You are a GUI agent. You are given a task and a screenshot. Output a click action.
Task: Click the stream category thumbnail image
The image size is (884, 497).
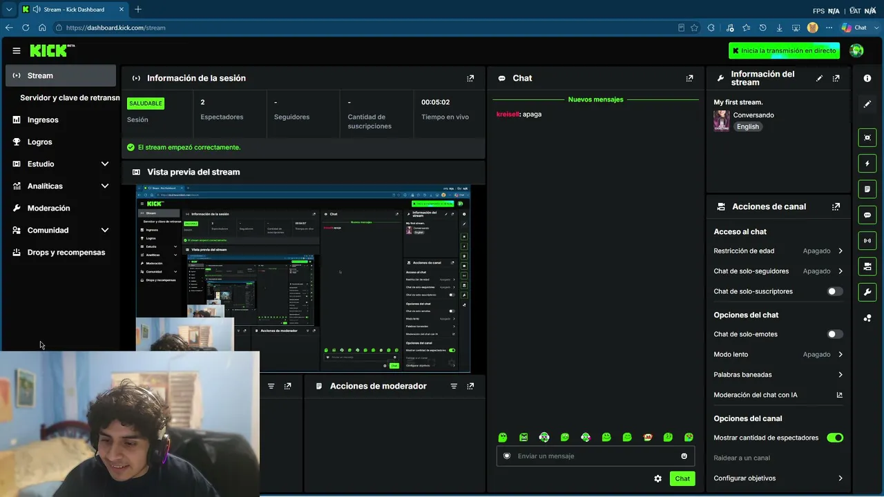pyautogui.click(x=722, y=121)
